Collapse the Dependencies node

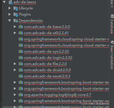pos(10,21)
